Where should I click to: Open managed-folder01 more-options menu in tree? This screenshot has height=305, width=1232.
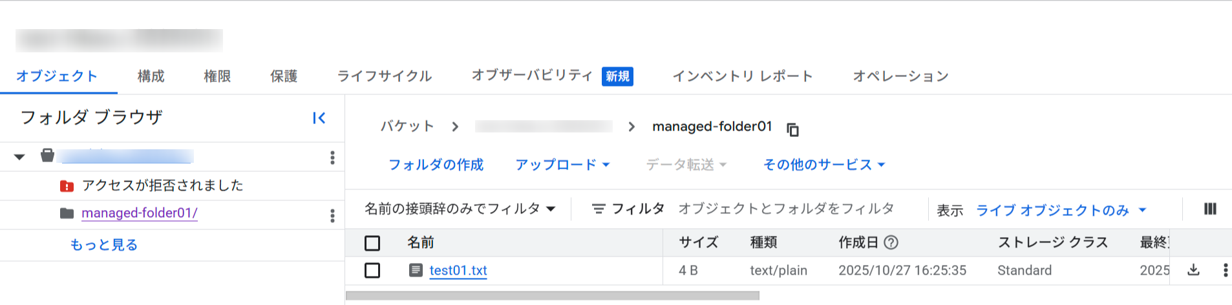(332, 215)
